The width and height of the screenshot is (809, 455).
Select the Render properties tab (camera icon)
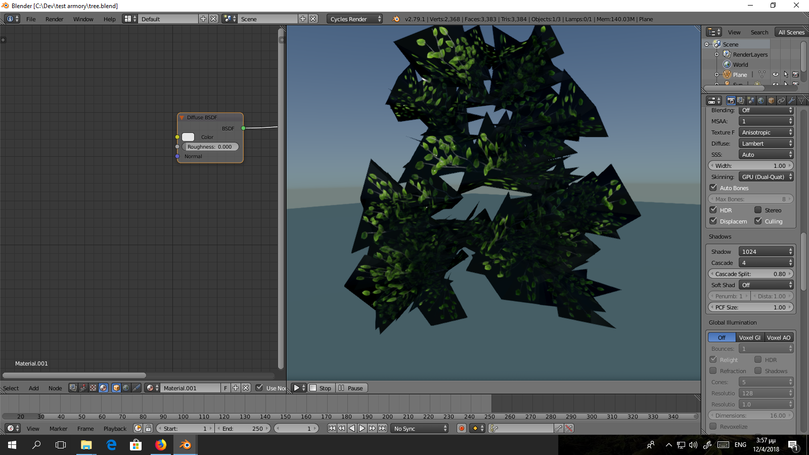(x=730, y=101)
